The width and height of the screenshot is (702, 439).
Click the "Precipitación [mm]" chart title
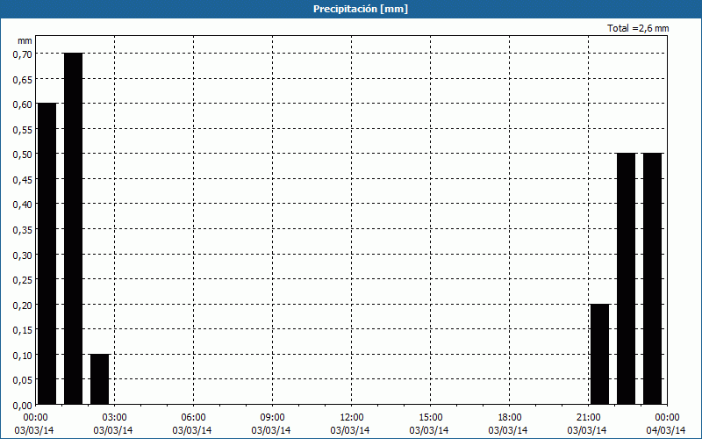[361, 9]
